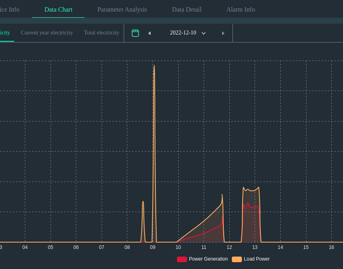
Task: Expand the 2022-12-10 date dropdown chevron
Action: pyautogui.click(x=204, y=33)
